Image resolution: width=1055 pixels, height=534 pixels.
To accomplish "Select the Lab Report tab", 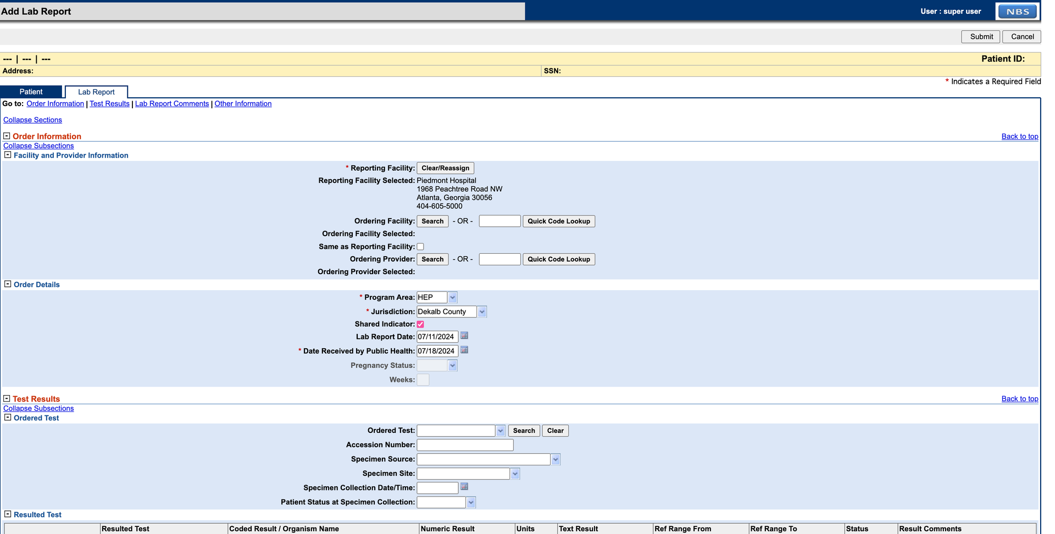I will click(x=96, y=91).
